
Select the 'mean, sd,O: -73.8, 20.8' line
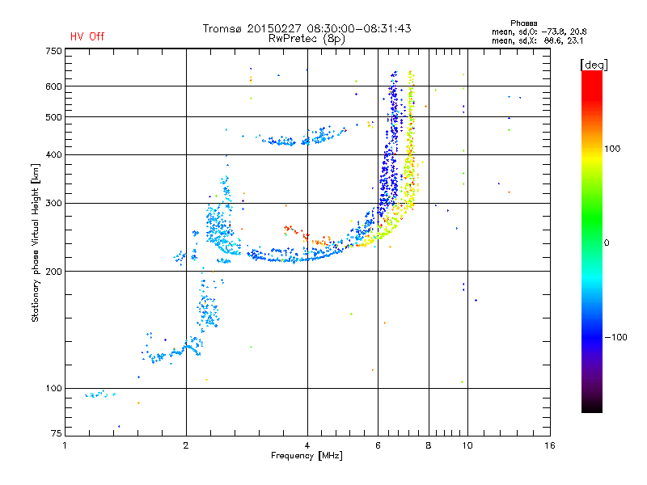539,32
